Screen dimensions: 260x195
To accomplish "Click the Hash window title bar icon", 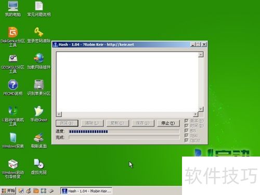I will (56, 45).
